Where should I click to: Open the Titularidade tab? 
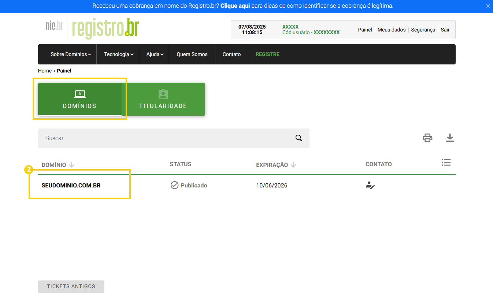point(163,99)
